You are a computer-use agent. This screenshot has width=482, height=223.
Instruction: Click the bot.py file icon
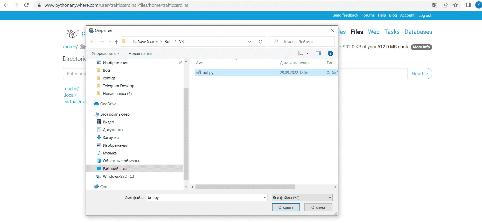(198, 72)
